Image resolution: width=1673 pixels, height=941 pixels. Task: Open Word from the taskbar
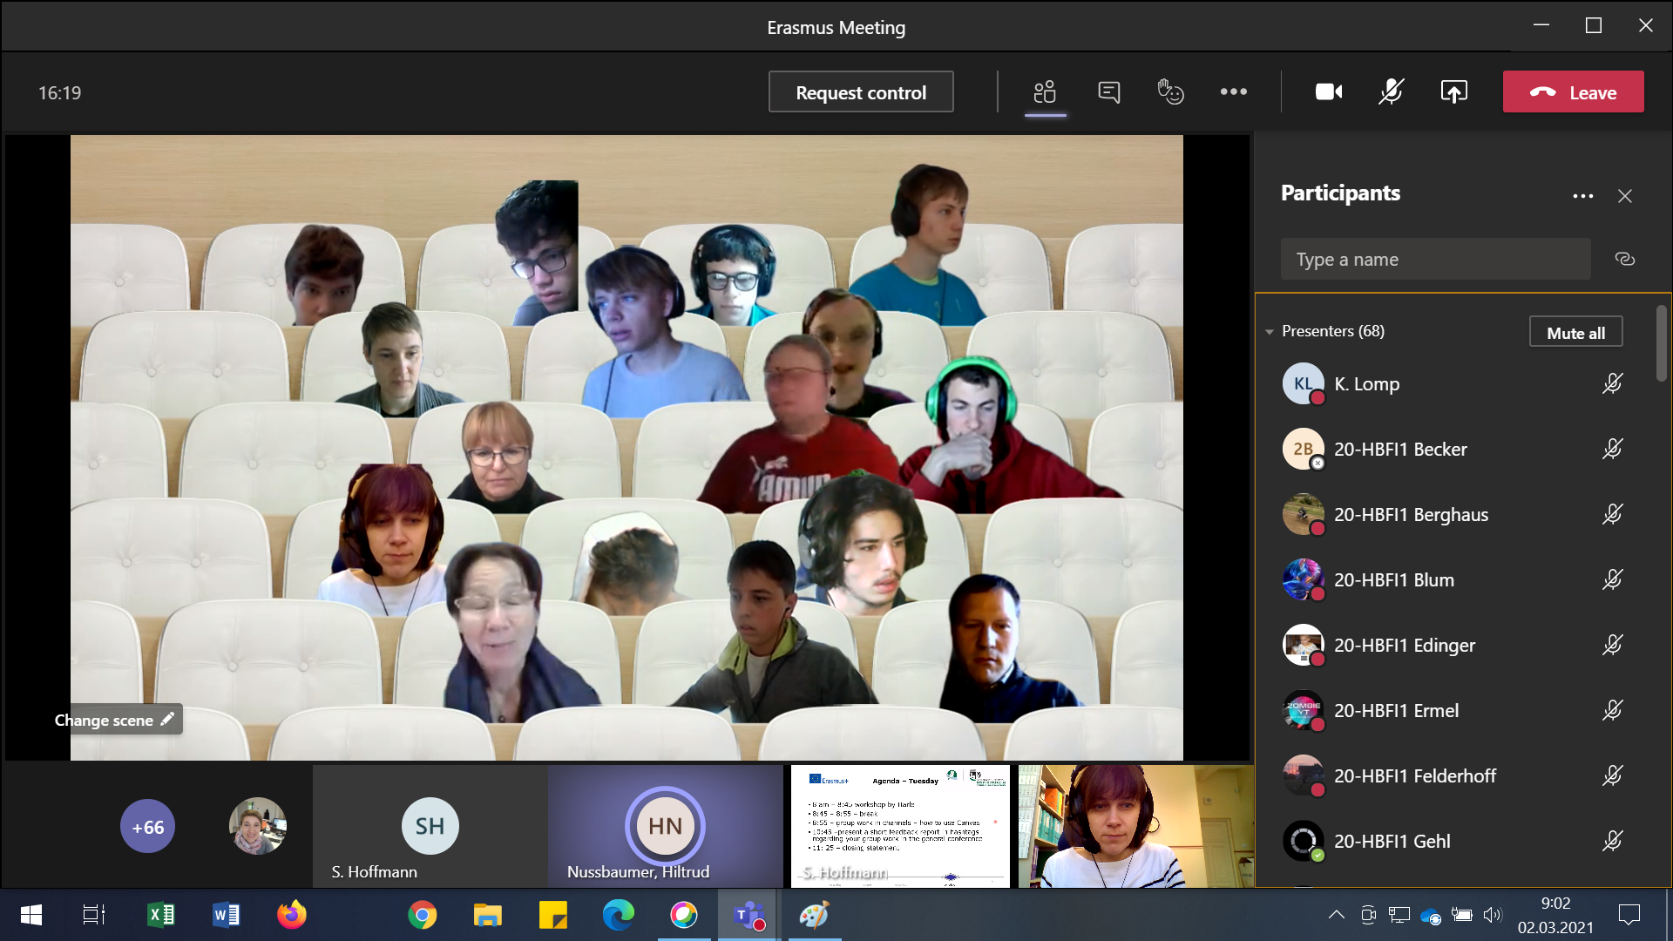pyautogui.click(x=227, y=915)
